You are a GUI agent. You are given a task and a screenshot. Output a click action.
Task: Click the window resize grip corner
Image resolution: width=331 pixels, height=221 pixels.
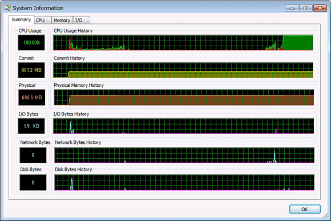326,216
